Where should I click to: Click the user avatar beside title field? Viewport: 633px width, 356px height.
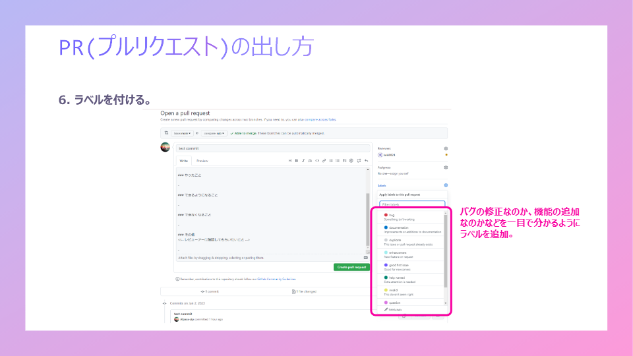[x=165, y=147]
